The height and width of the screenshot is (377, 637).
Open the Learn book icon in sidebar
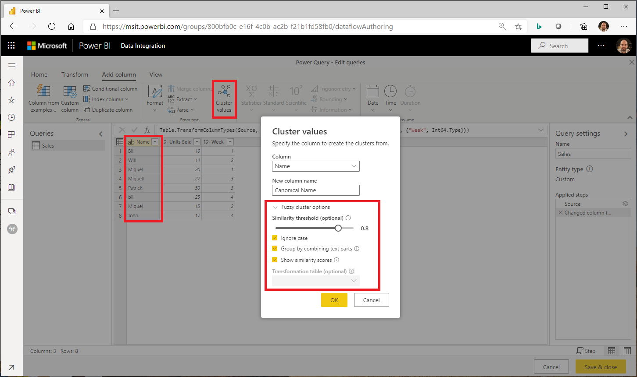(x=12, y=187)
